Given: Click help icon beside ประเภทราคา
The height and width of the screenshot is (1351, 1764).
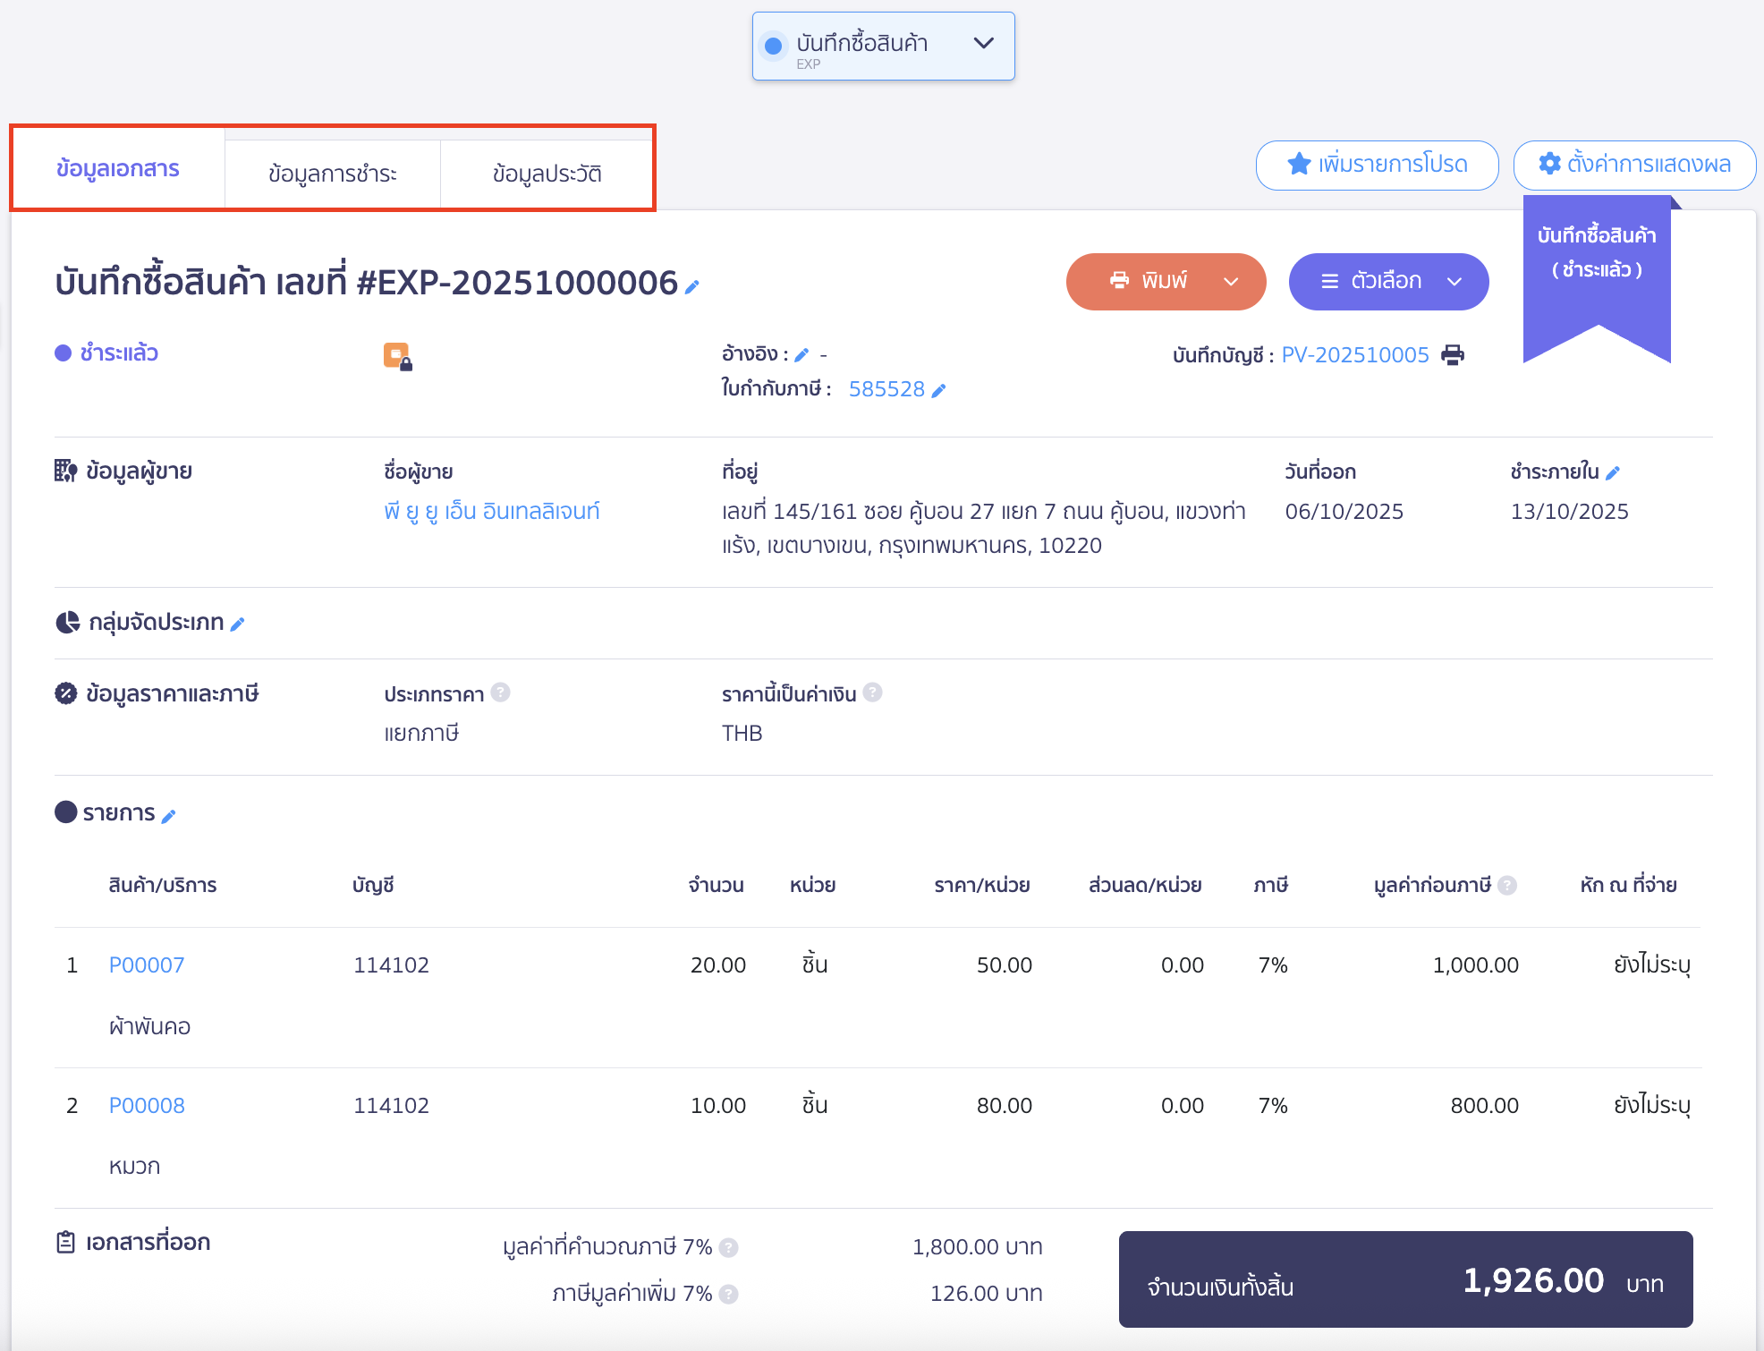Looking at the screenshot, I should [x=501, y=692].
